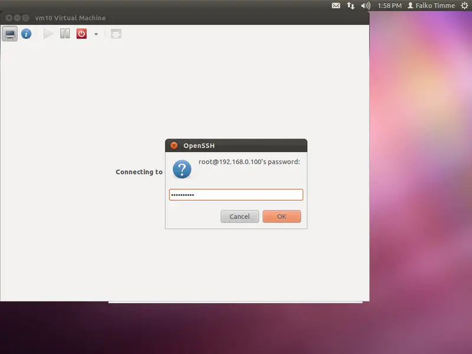The image size is (472, 354).
Task: Open the network connections indicator
Action: (x=350, y=5)
